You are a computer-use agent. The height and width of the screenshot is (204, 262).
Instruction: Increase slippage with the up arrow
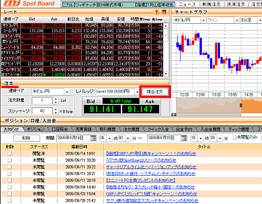[56, 109]
